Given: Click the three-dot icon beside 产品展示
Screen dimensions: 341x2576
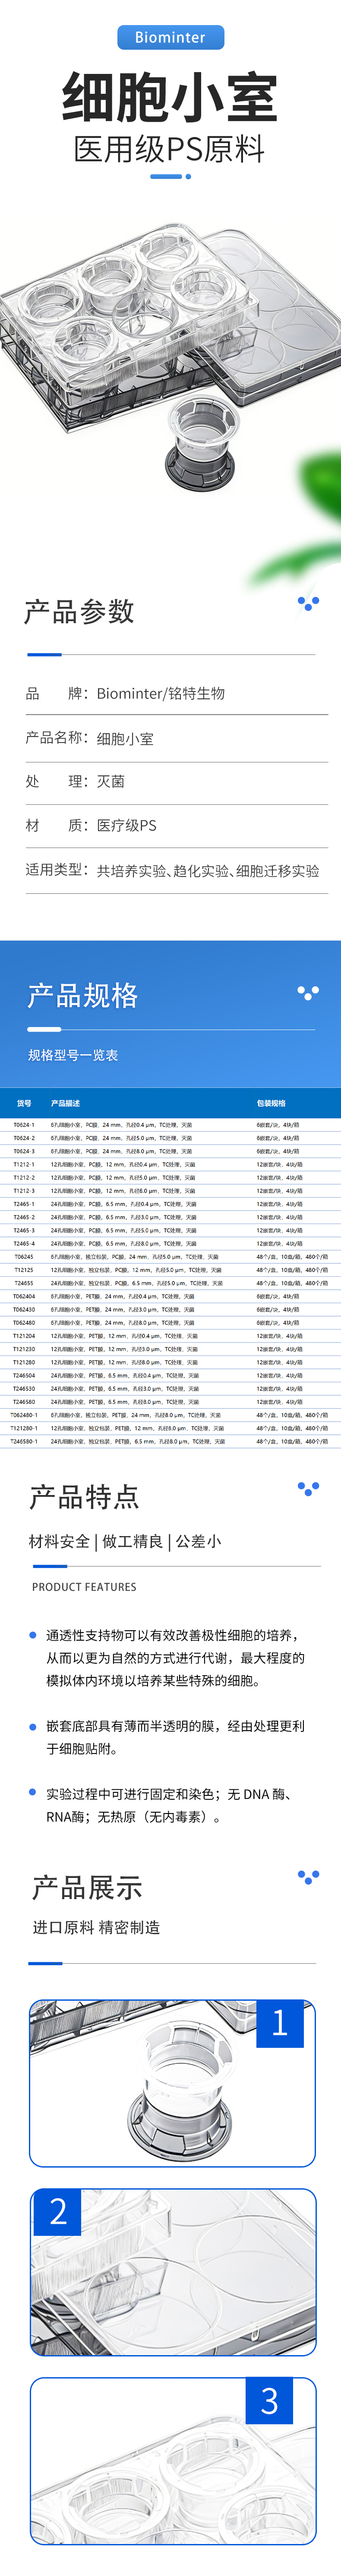Looking at the screenshot, I should [x=308, y=1877].
